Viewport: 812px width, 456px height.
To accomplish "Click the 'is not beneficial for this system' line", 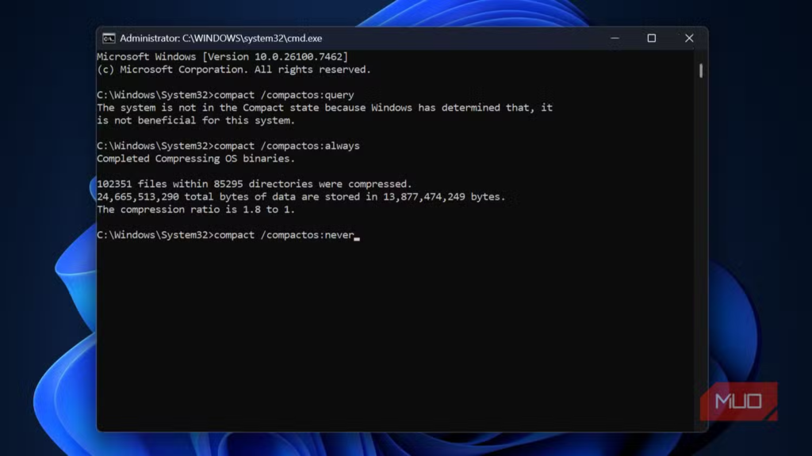I will point(195,120).
